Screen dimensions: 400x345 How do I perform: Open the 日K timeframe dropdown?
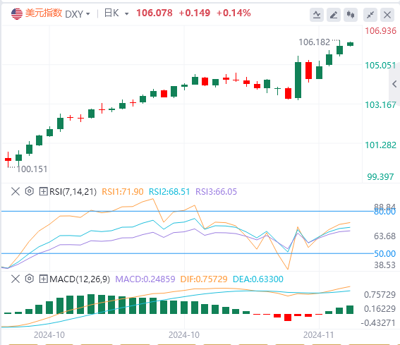pyautogui.click(x=116, y=13)
